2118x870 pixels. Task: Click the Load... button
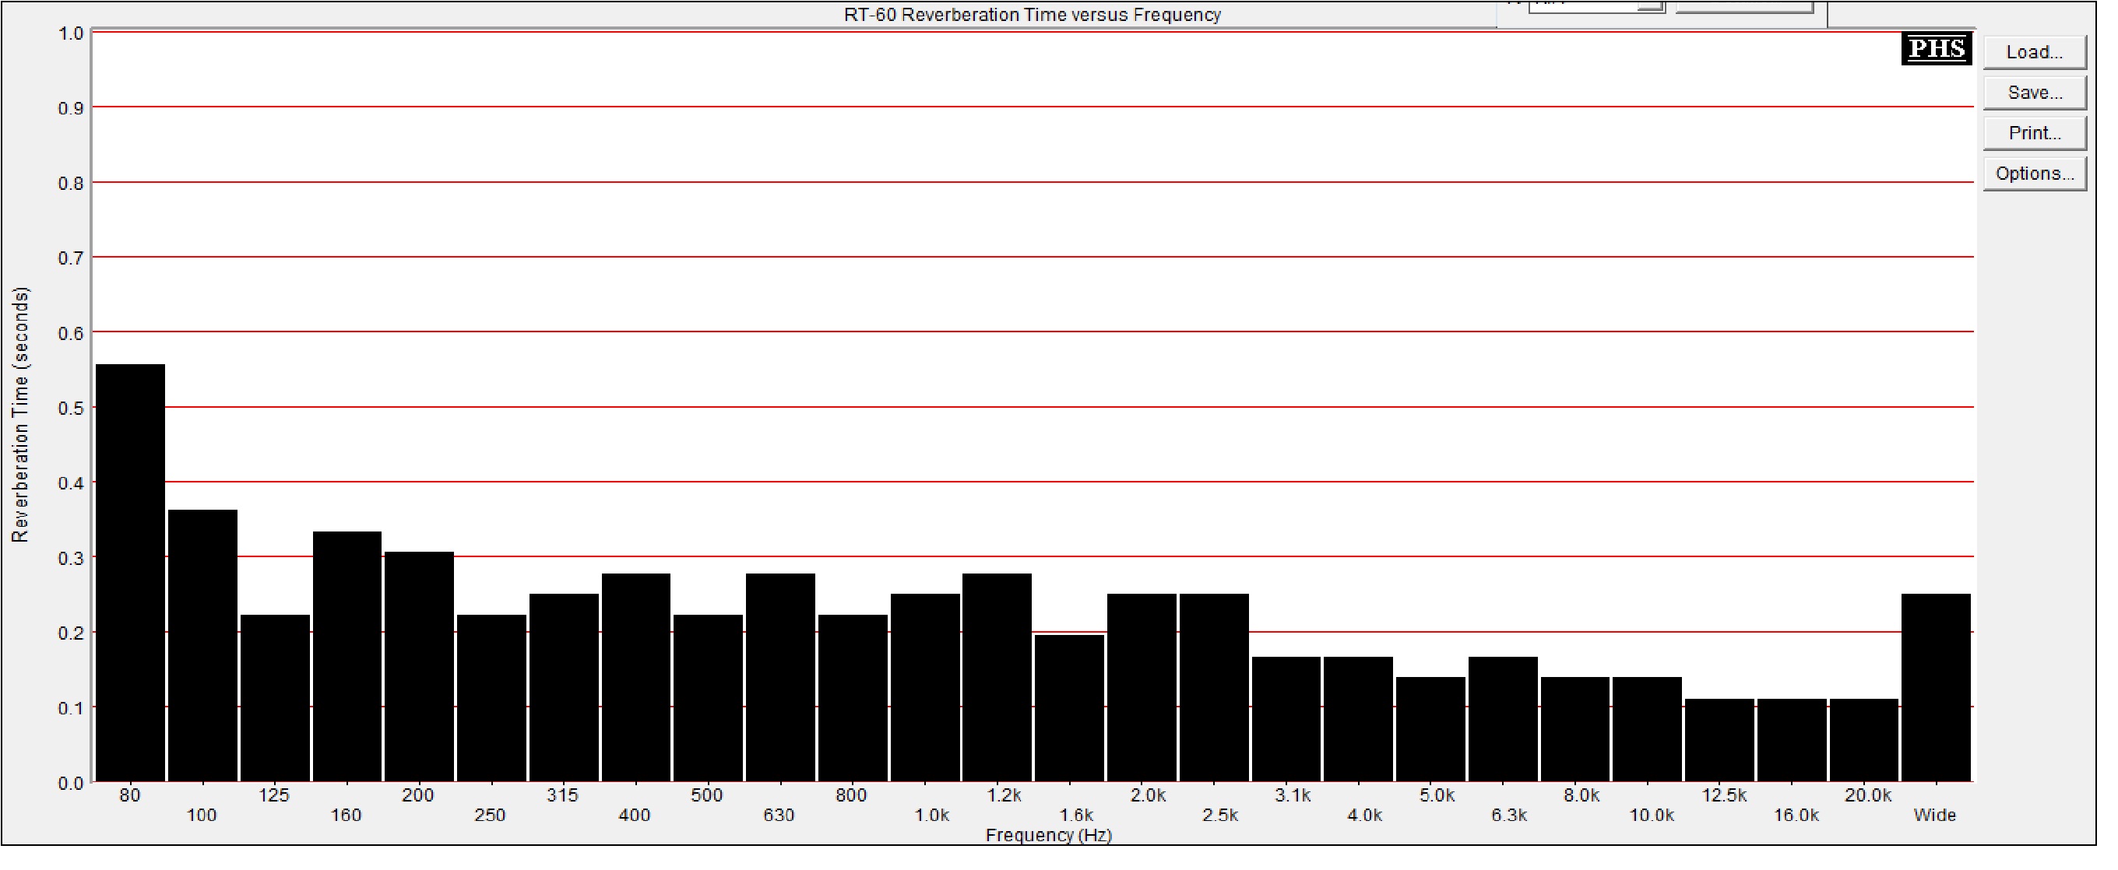point(2034,53)
